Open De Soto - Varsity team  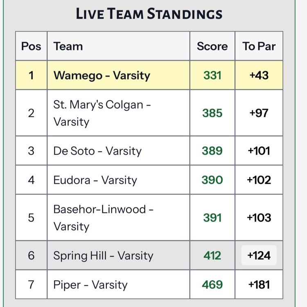click(97, 151)
